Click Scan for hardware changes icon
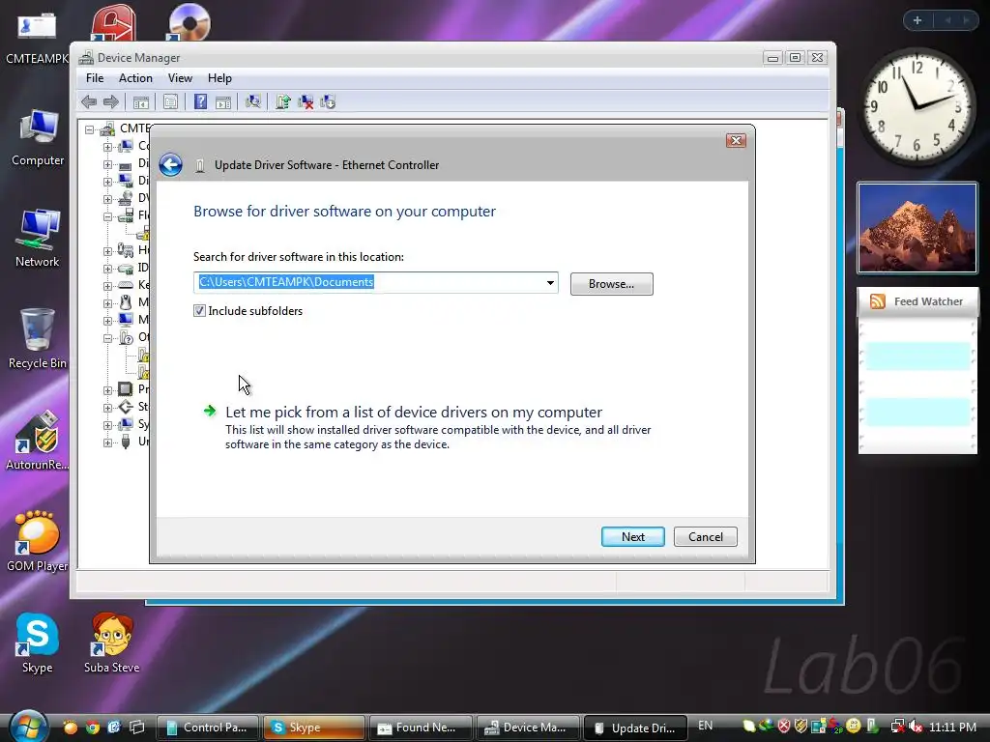The width and height of the screenshot is (990, 742). pyautogui.click(x=253, y=101)
